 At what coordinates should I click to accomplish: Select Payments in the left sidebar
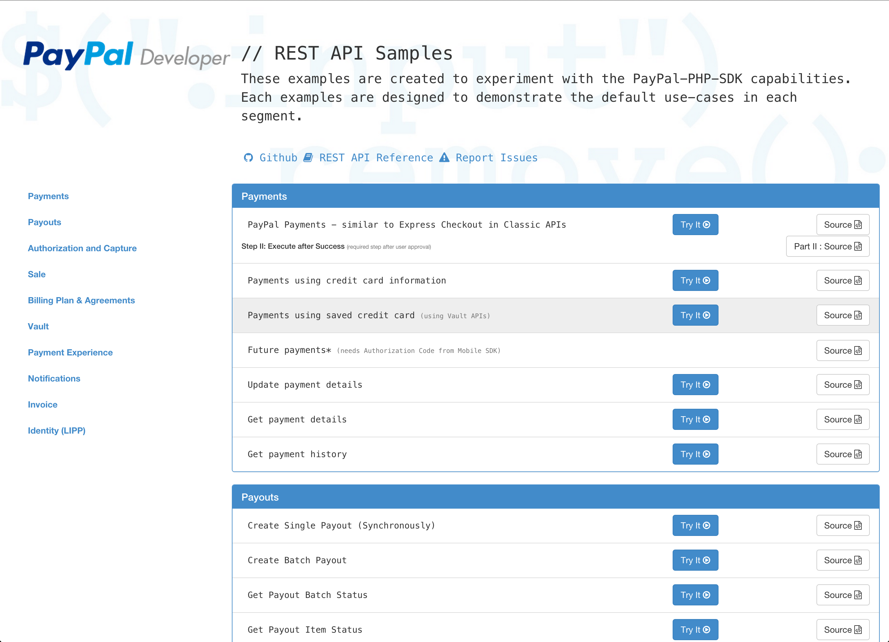click(48, 196)
